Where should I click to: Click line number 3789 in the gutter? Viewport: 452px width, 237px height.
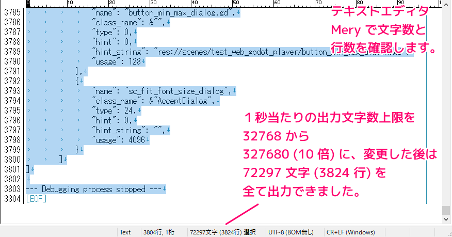[x=12, y=52]
